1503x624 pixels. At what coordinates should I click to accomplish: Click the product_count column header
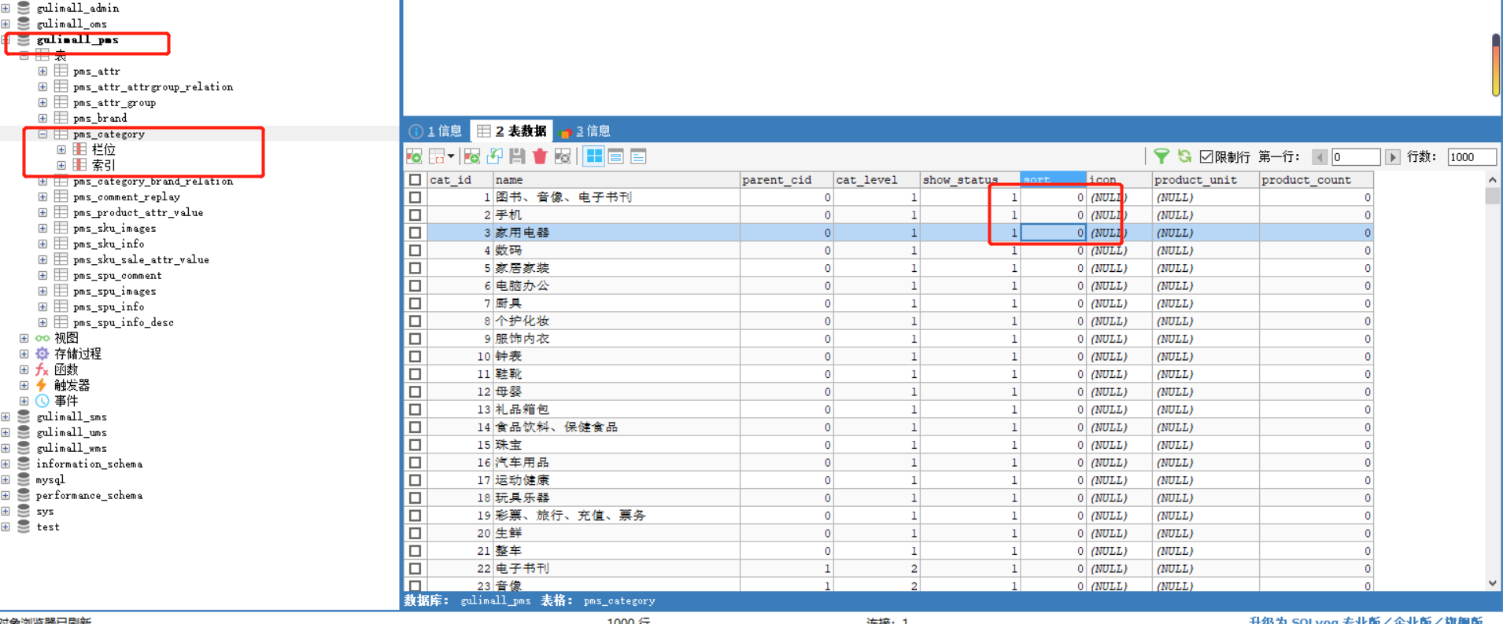tap(1316, 179)
